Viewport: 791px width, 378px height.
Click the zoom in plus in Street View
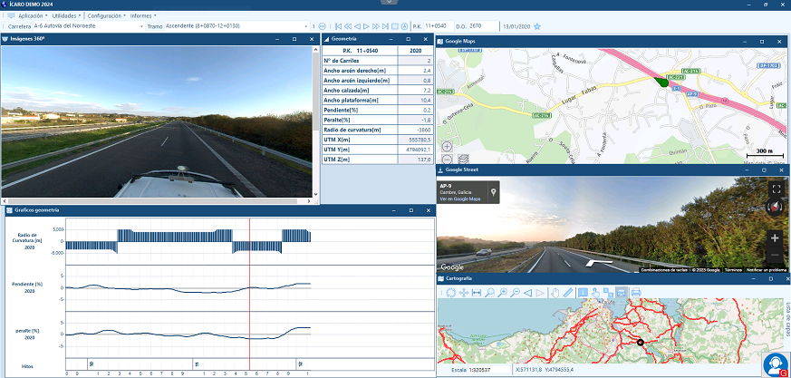point(775,238)
